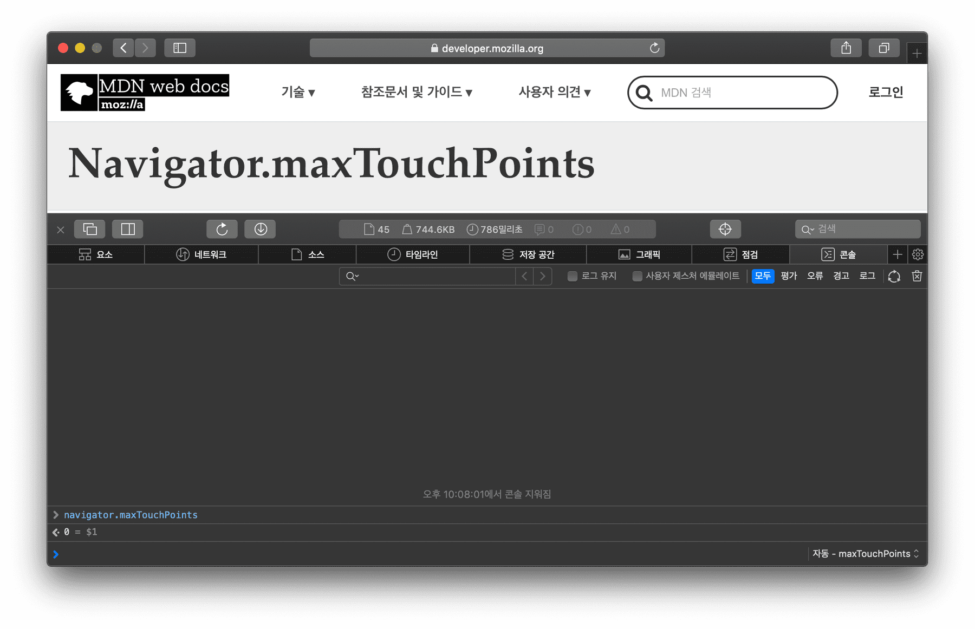This screenshot has height=629, width=975.
Task: Click the download web archive icon
Action: click(260, 230)
